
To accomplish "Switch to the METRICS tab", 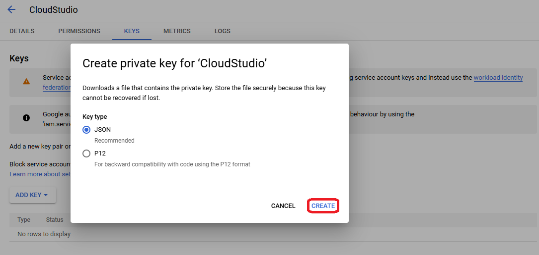I will tap(177, 31).
